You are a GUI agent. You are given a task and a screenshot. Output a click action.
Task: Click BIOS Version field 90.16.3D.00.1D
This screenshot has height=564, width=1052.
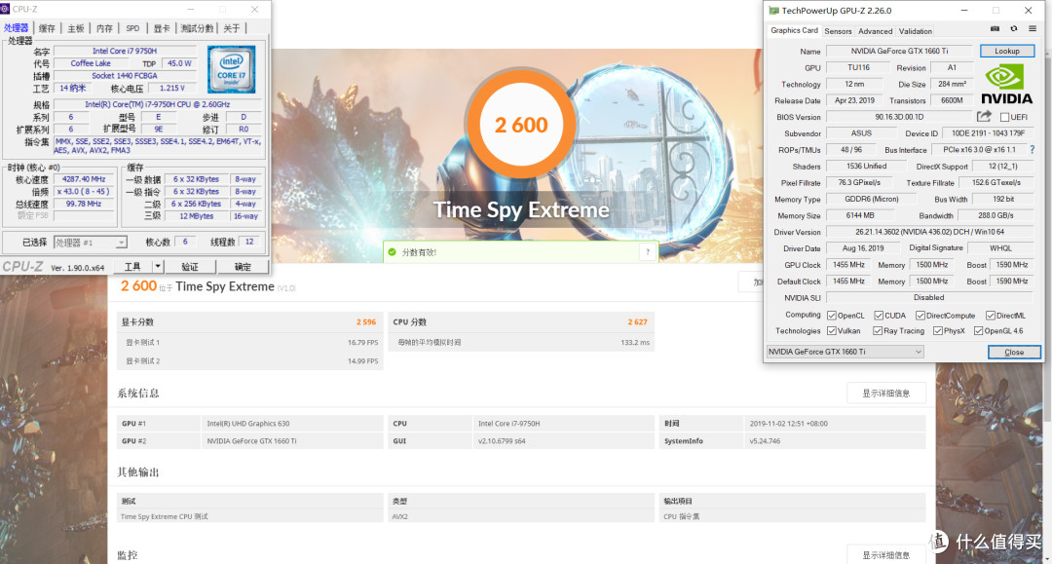(899, 117)
